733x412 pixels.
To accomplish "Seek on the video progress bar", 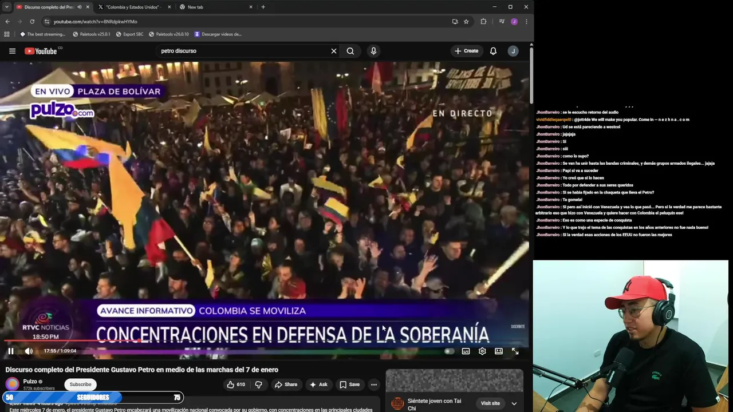I will [x=263, y=341].
